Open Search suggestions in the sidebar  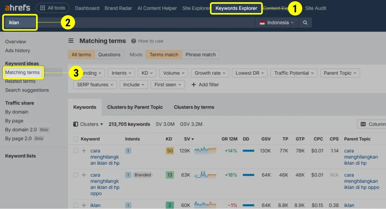[x=27, y=90]
